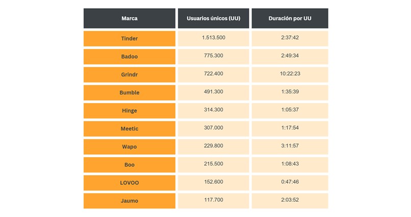Screen dimensions: 411x217
Task: Click the Duración por UU header
Action: 290,18
